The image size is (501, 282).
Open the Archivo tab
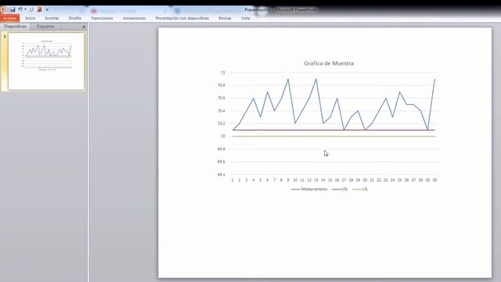(10, 18)
